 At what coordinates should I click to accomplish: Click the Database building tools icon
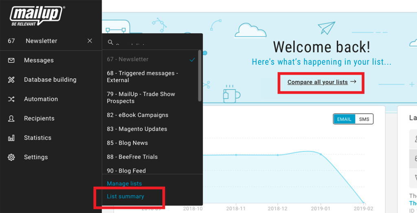[11, 80]
